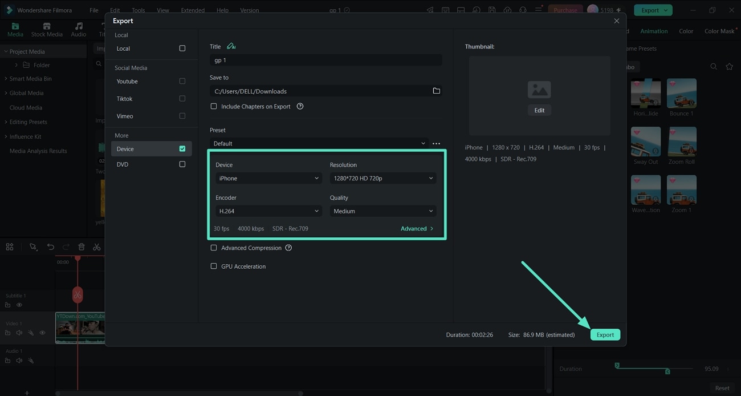Expand Smart Media Bin tree item
Screen dimensions: 741x396
[6, 79]
